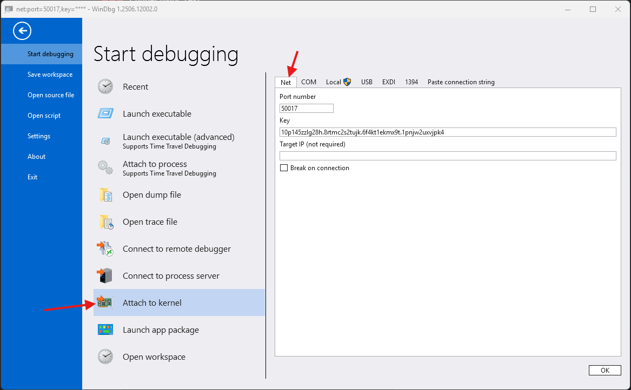Open the USB connection tab

[x=367, y=82]
